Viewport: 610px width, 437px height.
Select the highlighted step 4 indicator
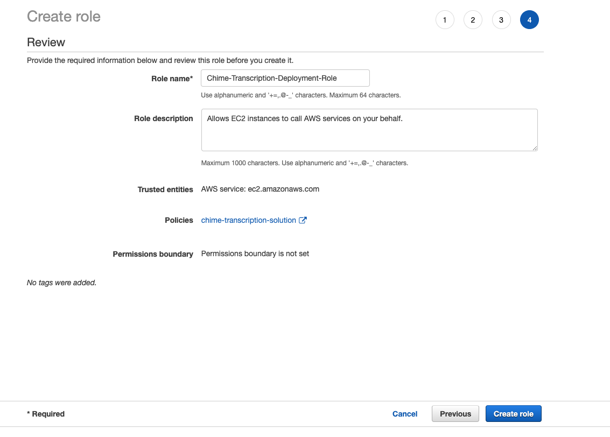tap(529, 20)
